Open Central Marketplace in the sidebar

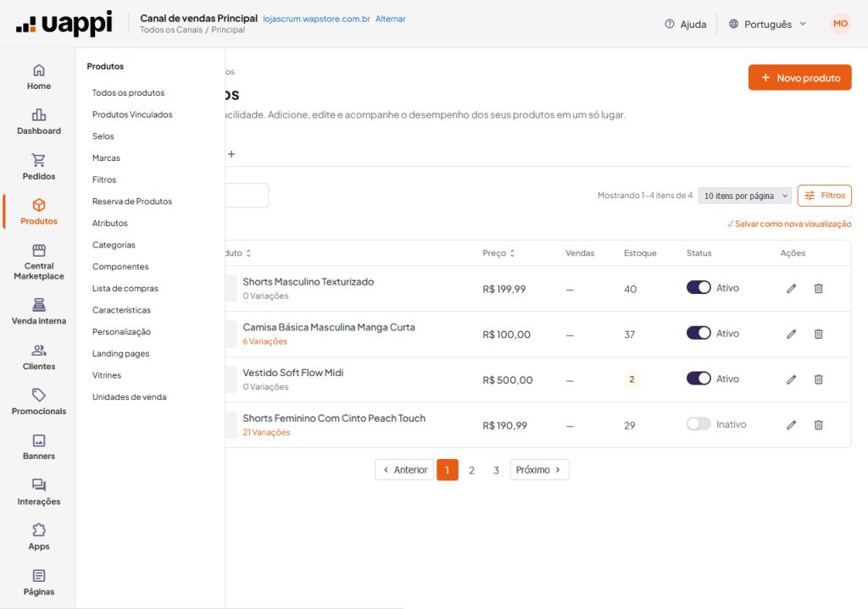[x=39, y=263]
